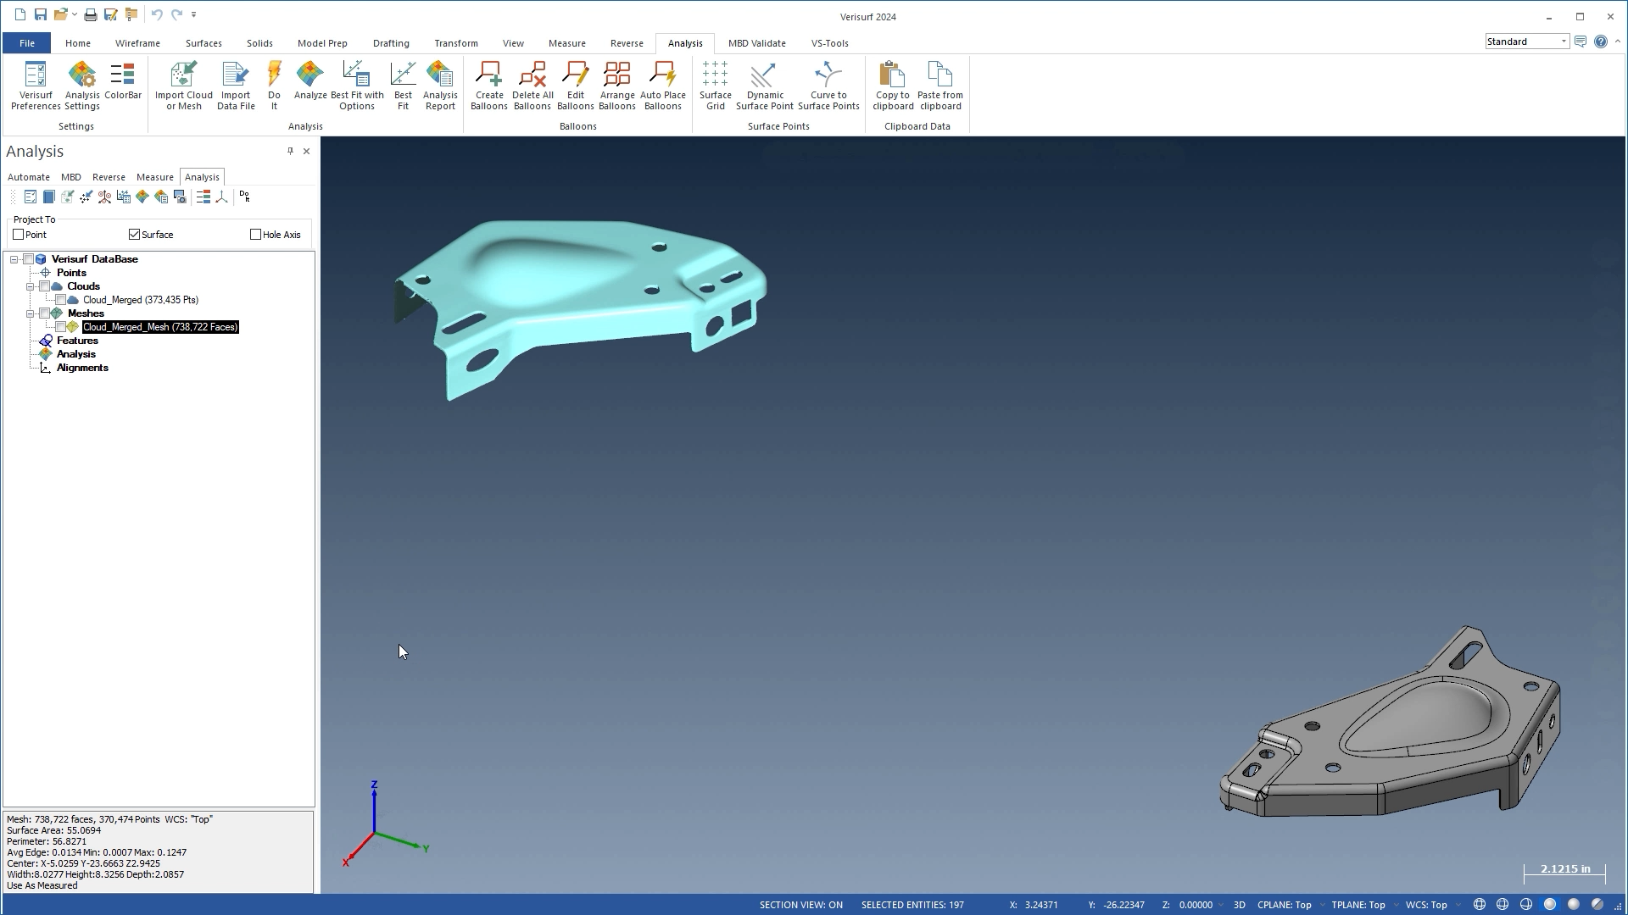1628x915 pixels.
Task: Select Cloud_Merged_Mesh (738,722 Faces) tree item
Action: tap(160, 327)
